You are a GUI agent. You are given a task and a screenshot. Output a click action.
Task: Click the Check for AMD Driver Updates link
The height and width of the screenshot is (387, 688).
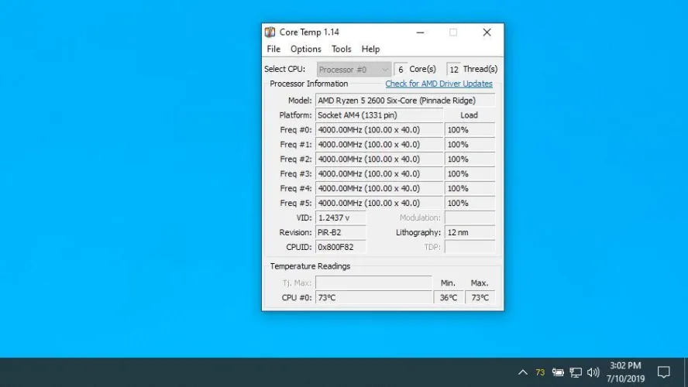(x=439, y=84)
